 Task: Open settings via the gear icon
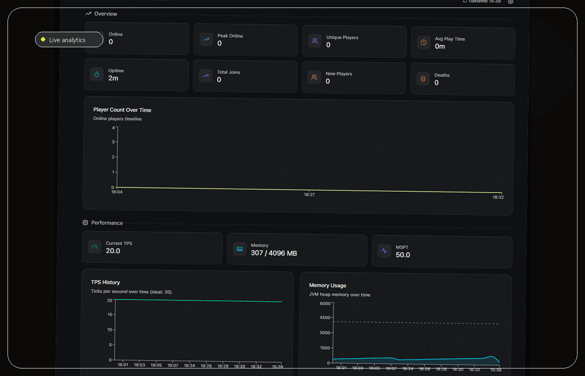coord(511,2)
